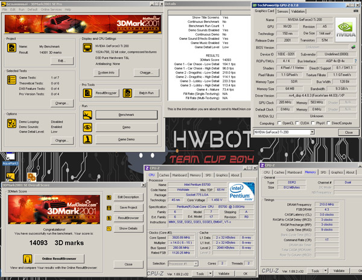Click the Display and CPU Settings monitor icon
Image resolution: width=362 pixels, height=280 pixels.
pyautogui.click(x=87, y=48)
